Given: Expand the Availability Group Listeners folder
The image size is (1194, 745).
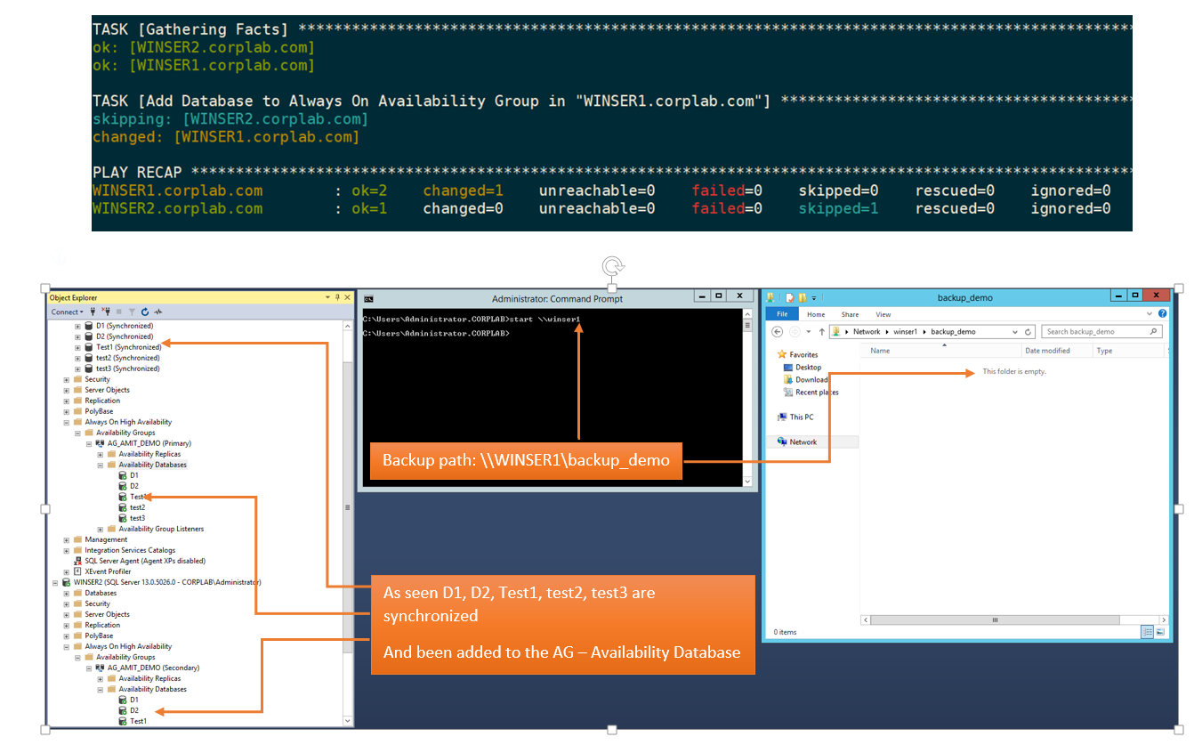Looking at the screenshot, I should [x=100, y=529].
